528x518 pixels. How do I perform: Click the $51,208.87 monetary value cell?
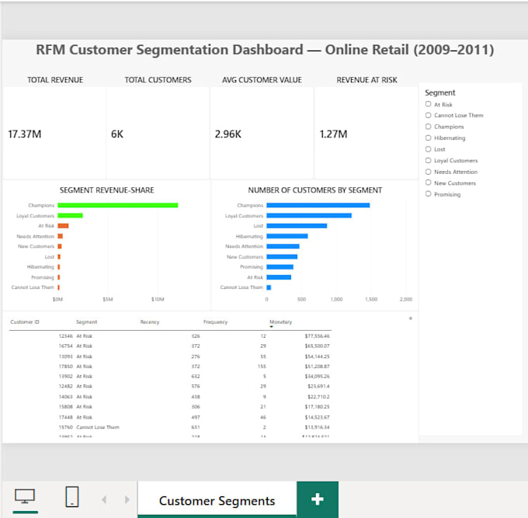318,366
